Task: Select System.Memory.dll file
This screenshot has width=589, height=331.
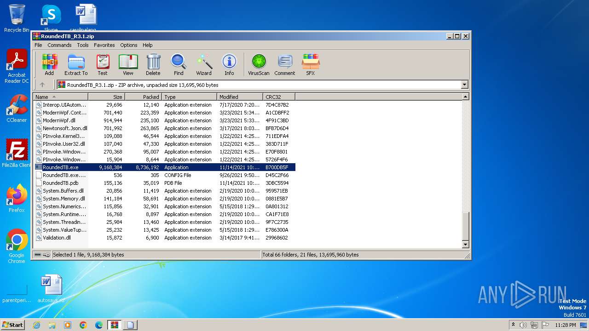Action: 165,199
